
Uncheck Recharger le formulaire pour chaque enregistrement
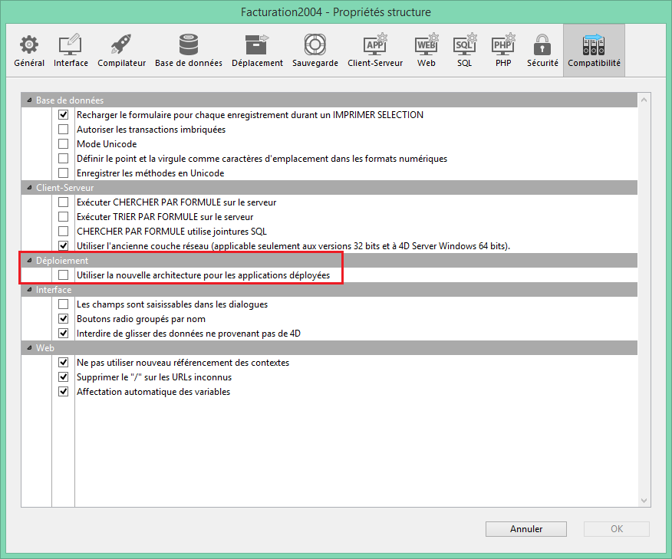(64, 115)
